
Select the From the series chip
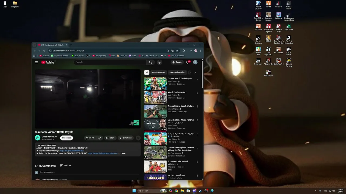click(159, 72)
